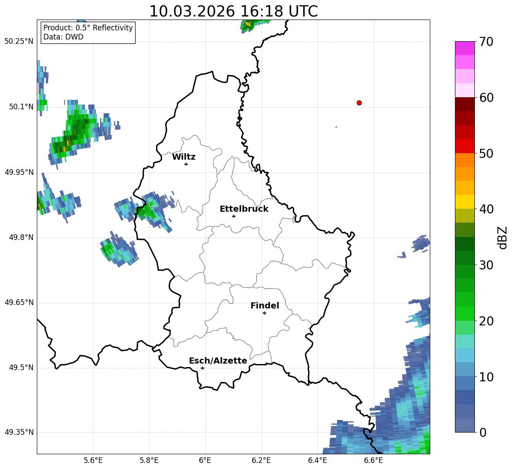Image resolution: width=513 pixels, height=469 pixels.
Task: Click the dark red colorbar segment below 60
Action: 464,104
